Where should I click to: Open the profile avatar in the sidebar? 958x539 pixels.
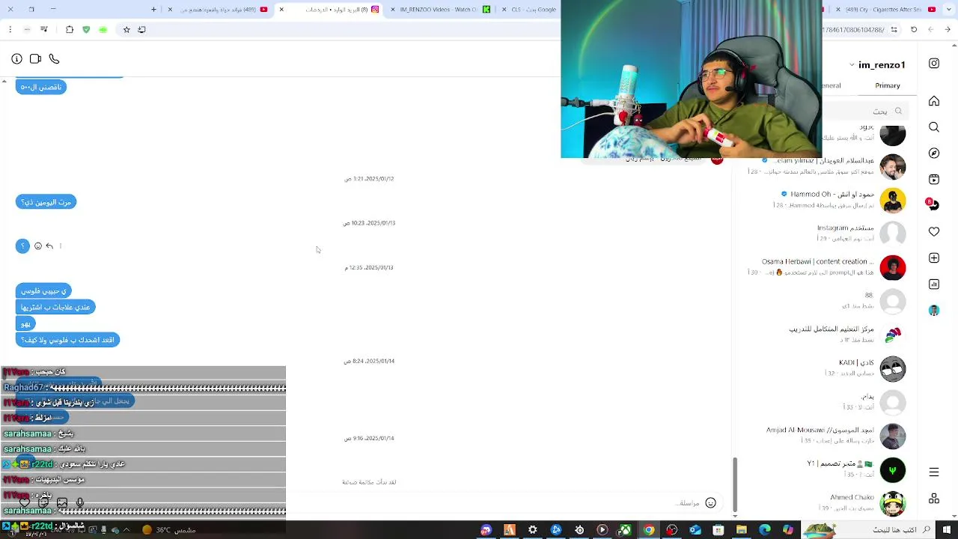[x=934, y=310]
